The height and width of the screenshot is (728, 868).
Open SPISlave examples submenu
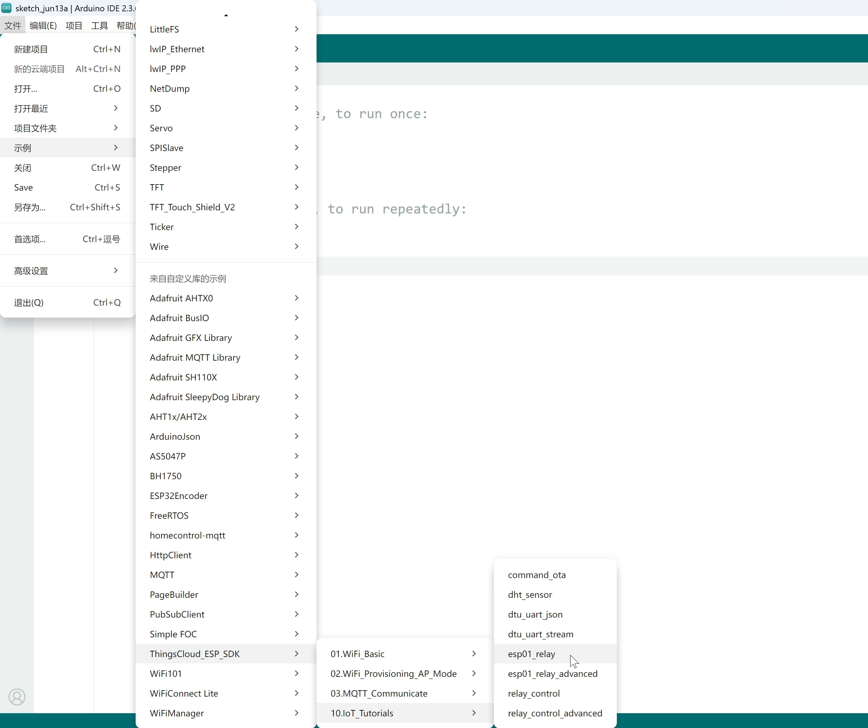(x=226, y=148)
